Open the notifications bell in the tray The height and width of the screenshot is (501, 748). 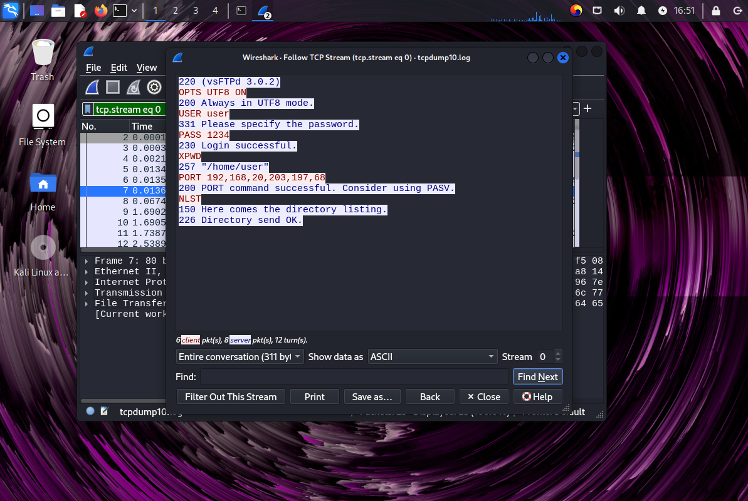click(x=641, y=11)
